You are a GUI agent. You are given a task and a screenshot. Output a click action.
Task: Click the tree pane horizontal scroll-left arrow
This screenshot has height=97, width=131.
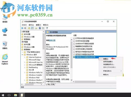22,84
